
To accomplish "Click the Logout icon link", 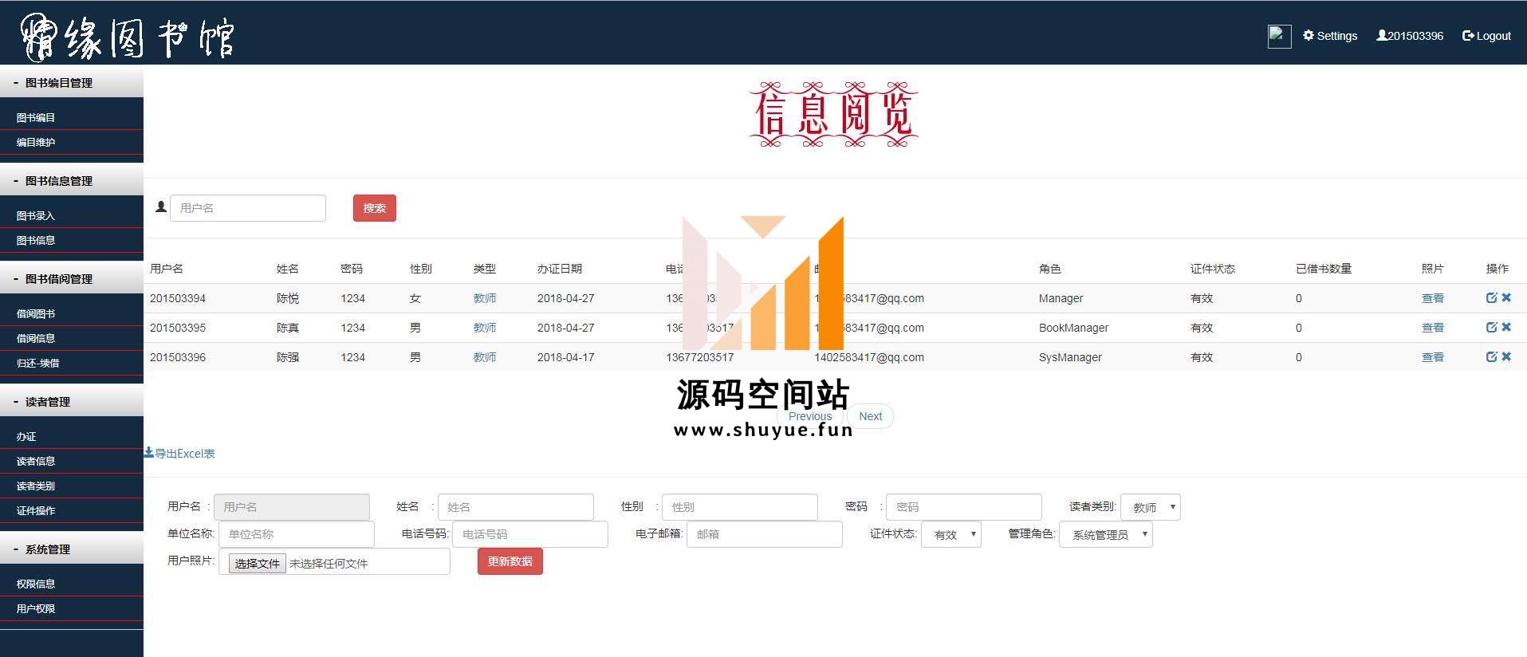I will tap(1486, 36).
